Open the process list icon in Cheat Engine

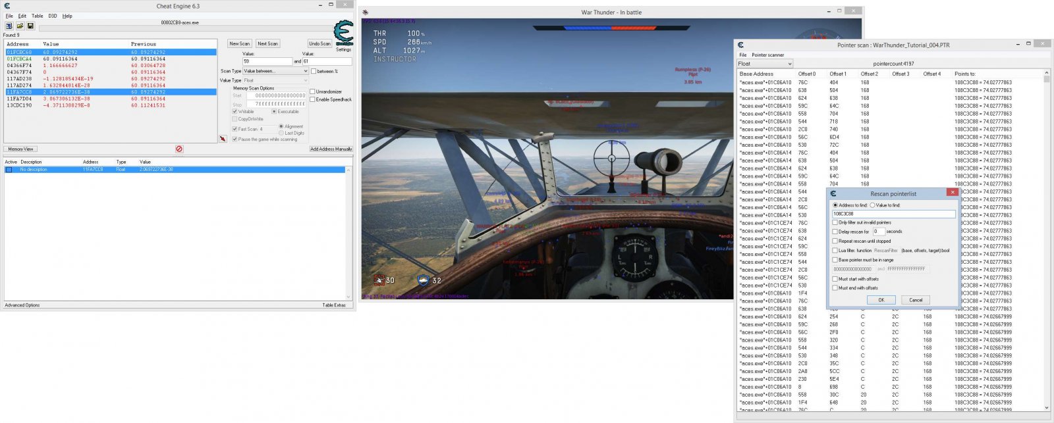9,26
